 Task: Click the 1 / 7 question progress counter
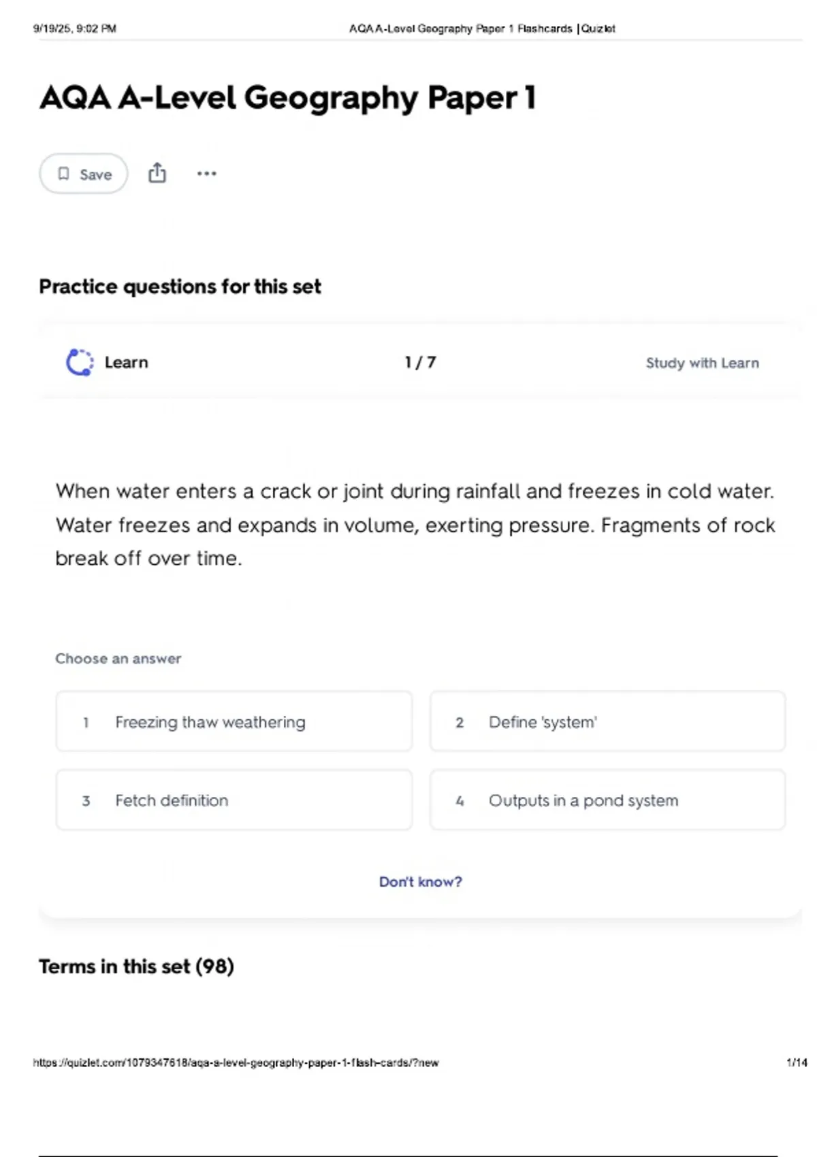[x=420, y=363]
